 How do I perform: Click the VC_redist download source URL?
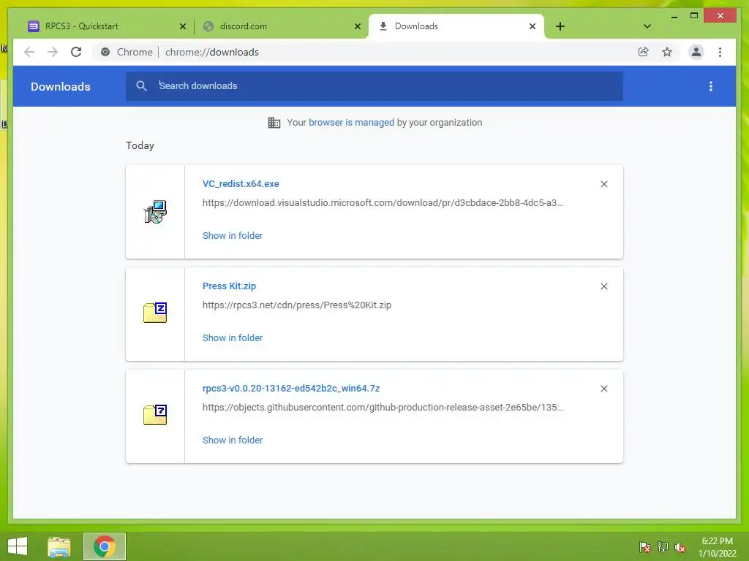tap(383, 203)
